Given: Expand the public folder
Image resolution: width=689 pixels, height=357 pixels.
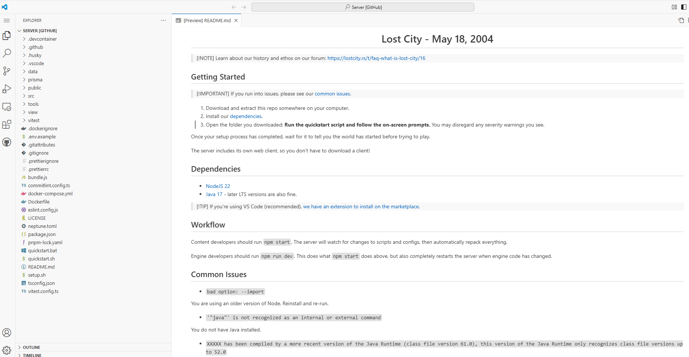Looking at the screenshot, I should point(94,88).
